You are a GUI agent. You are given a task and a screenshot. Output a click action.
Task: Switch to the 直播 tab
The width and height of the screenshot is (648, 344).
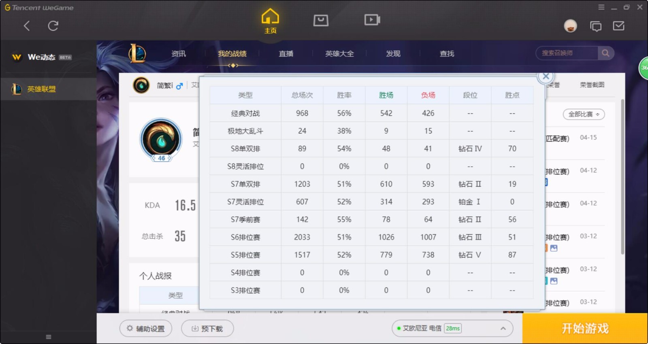pyautogui.click(x=286, y=54)
